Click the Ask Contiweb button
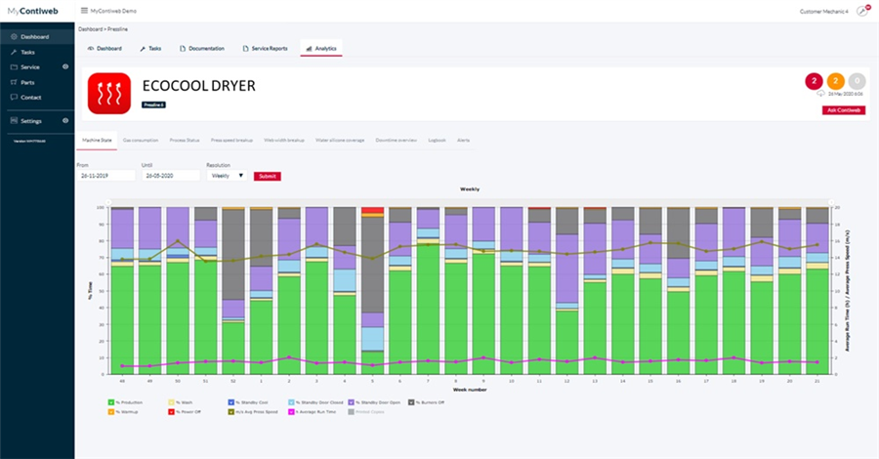Screen dimensions: 879x459 pyautogui.click(x=844, y=110)
